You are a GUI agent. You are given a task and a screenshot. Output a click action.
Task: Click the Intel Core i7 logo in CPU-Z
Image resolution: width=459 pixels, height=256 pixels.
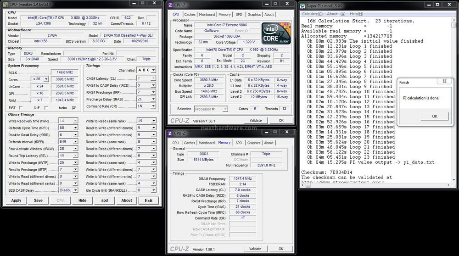pos(276,33)
